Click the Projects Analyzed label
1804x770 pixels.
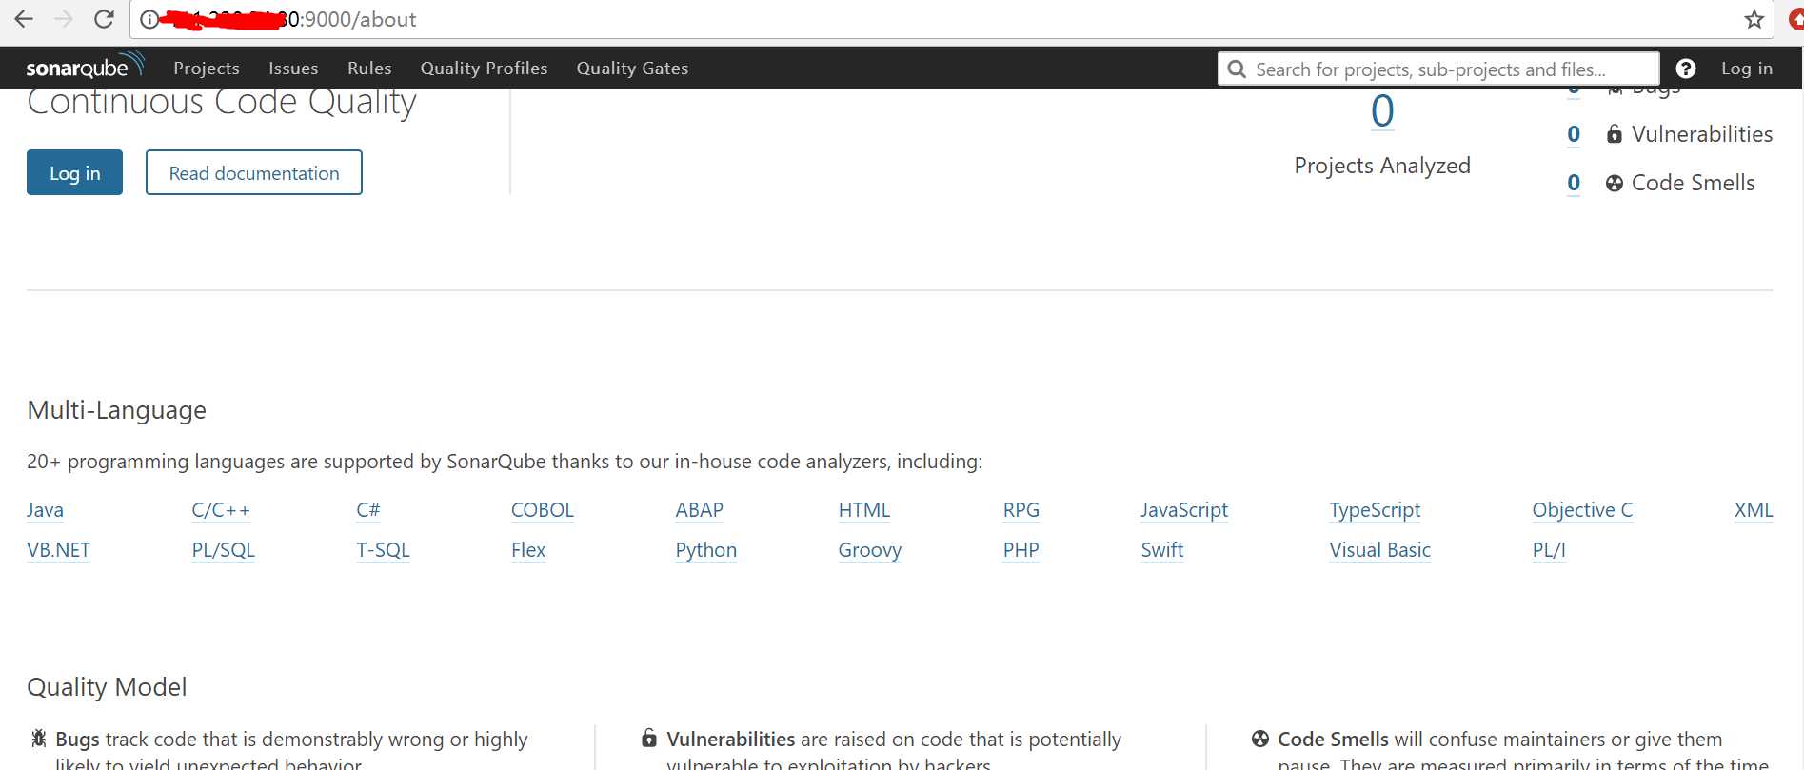[1382, 166]
